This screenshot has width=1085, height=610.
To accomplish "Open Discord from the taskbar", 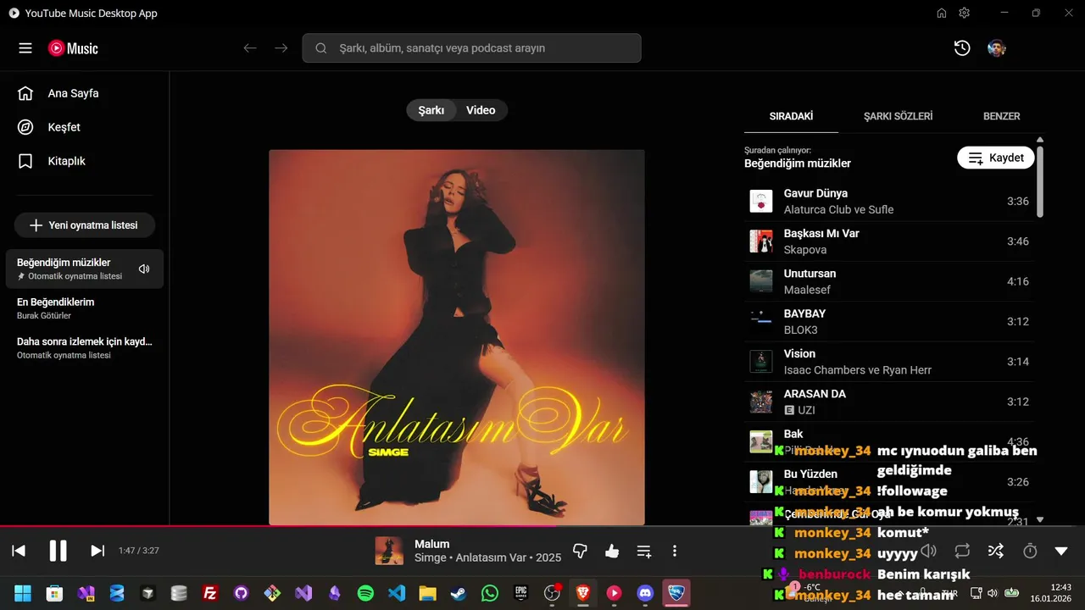I will (x=645, y=594).
